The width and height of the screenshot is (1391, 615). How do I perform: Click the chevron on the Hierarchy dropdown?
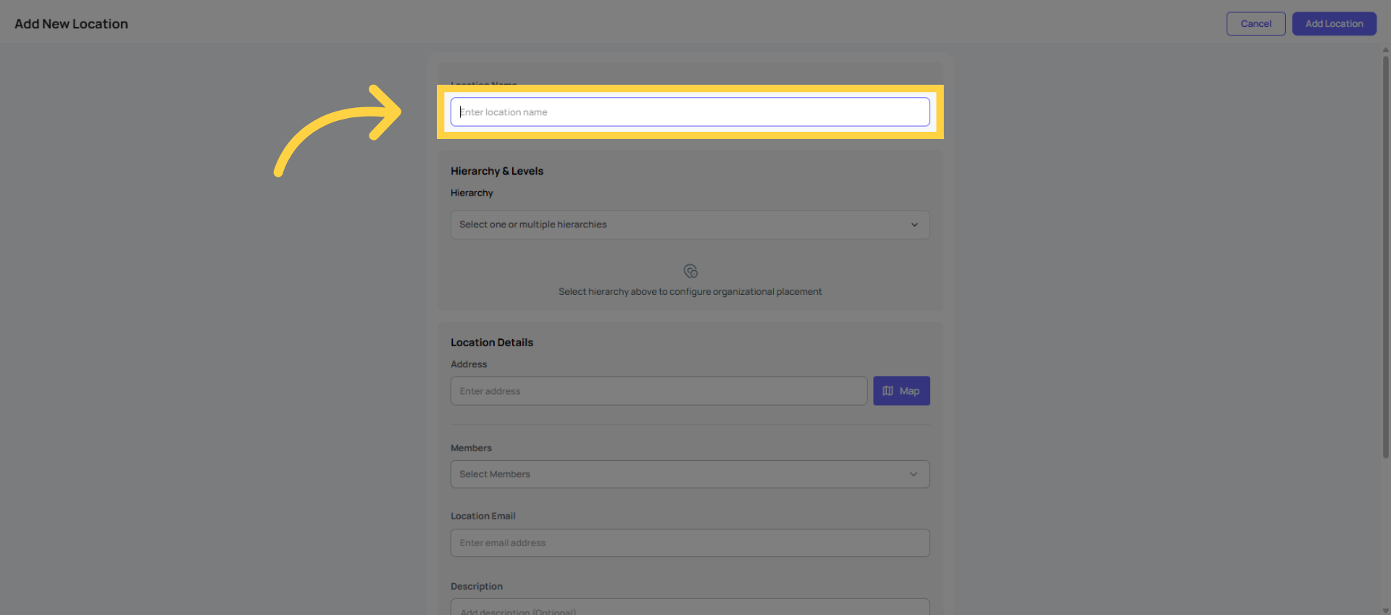(914, 225)
